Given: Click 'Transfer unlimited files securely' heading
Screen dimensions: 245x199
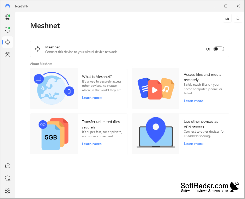Looking at the screenshot, I should click(x=101, y=124).
